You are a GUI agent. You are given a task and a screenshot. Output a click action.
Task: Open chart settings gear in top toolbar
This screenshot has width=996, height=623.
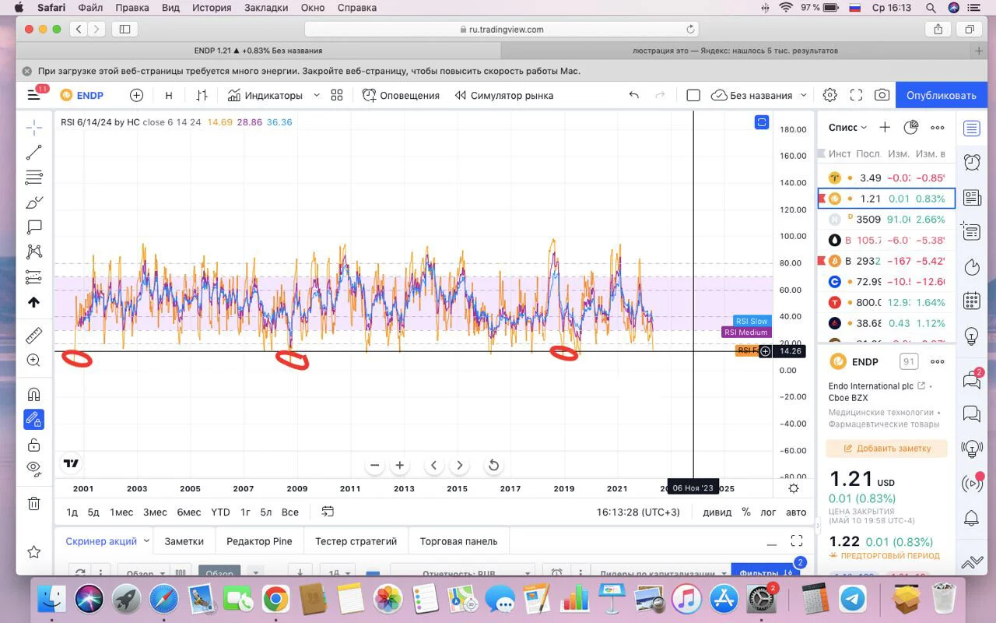click(830, 95)
